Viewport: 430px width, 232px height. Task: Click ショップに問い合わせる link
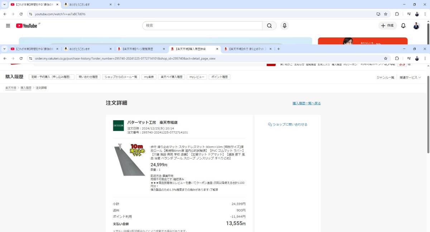(288, 125)
